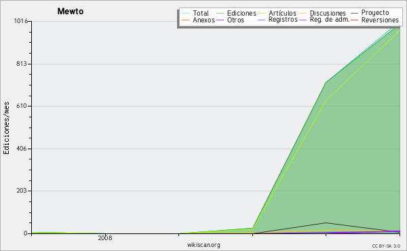Click the y-axis value 203
Image resolution: width=407 pixels, height=251 pixels.
[22, 191]
